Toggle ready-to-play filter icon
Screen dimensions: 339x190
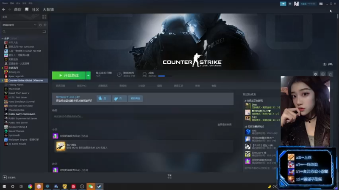[45, 25]
